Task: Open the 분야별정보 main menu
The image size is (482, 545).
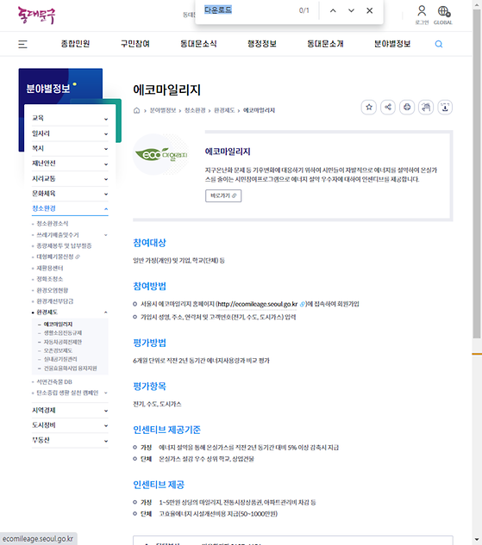Action: click(392, 44)
